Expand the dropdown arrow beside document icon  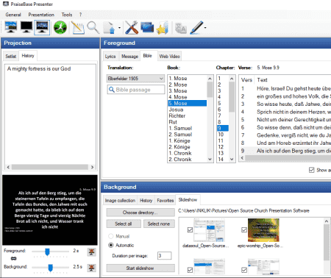(119, 28)
